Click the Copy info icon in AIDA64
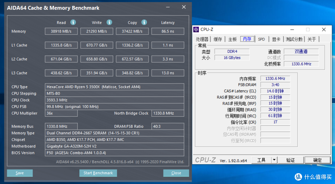 coord(144,22)
